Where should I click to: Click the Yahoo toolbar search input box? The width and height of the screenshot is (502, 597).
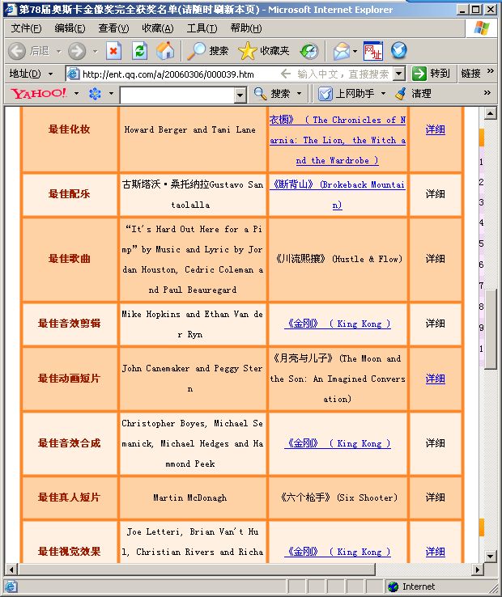point(177,95)
